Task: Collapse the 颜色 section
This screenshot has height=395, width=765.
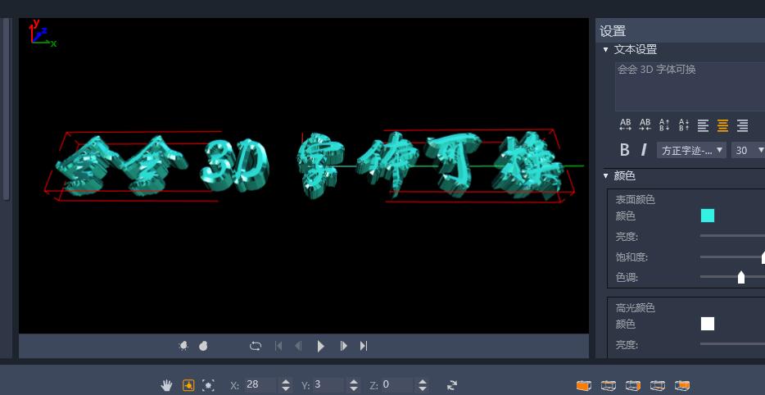Action: tap(605, 175)
